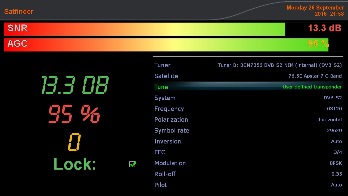
Task: Open the Modulation 8PSK option
Action: [248, 163]
